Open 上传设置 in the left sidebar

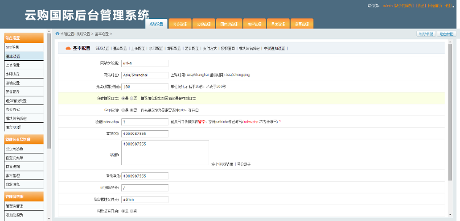point(24,65)
